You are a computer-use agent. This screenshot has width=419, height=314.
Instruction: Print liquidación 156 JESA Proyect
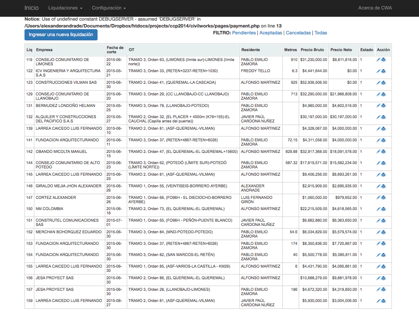(x=383, y=278)
